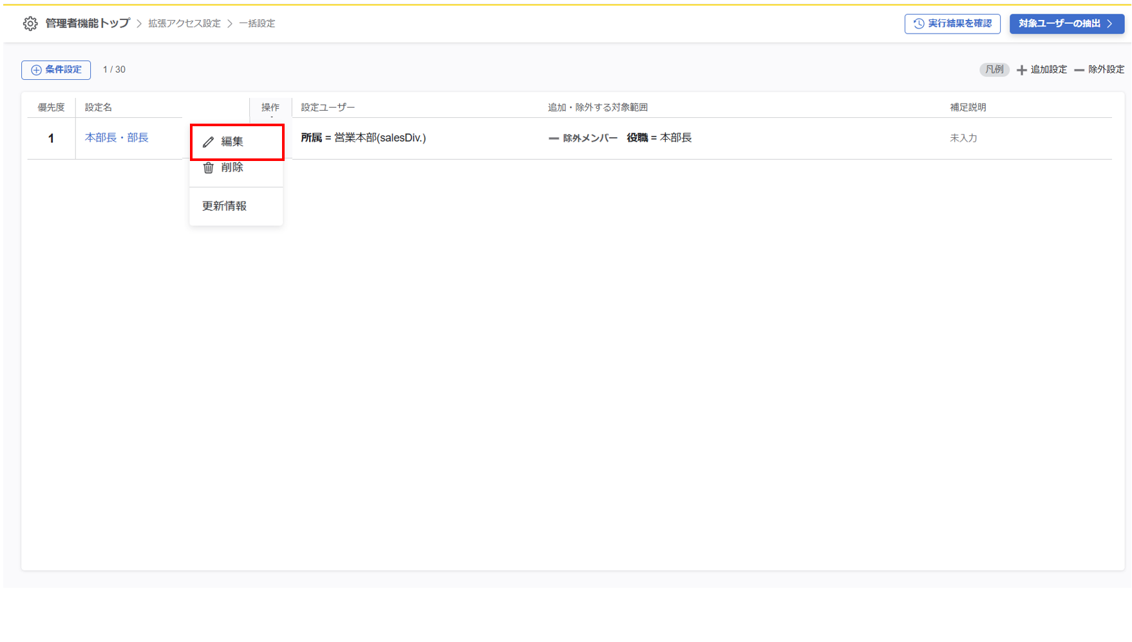
Task: Click the 優先度 column header
Action: (x=52, y=108)
